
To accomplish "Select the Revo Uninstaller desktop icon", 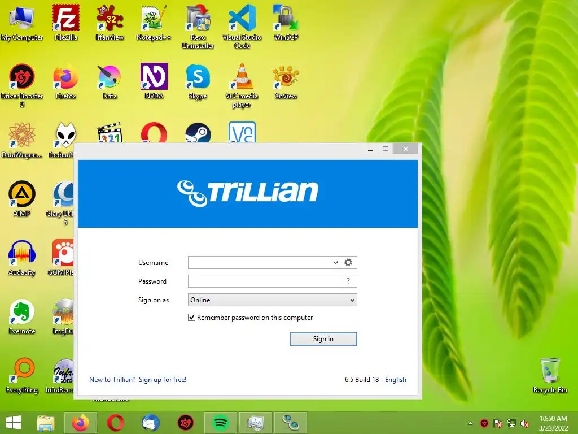I will point(198,27).
